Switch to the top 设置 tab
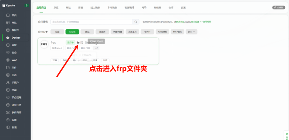The height and width of the screenshot is (140, 289). 183,8
